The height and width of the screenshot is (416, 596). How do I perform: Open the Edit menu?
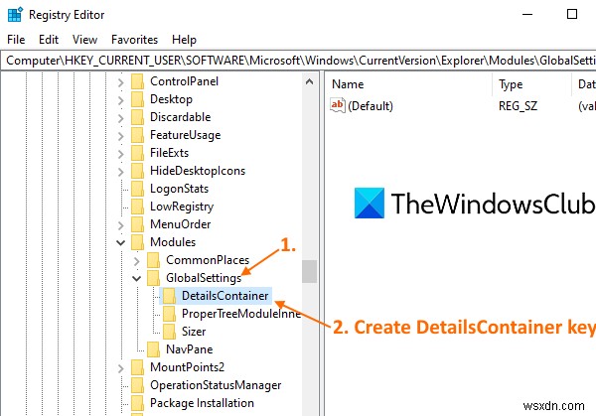coord(49,40)
